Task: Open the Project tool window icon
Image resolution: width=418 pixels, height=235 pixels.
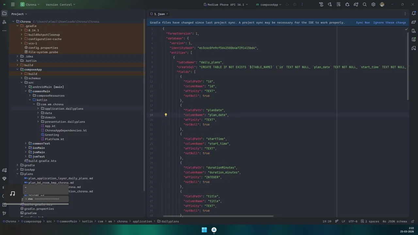Action: (x=4, y=13)
